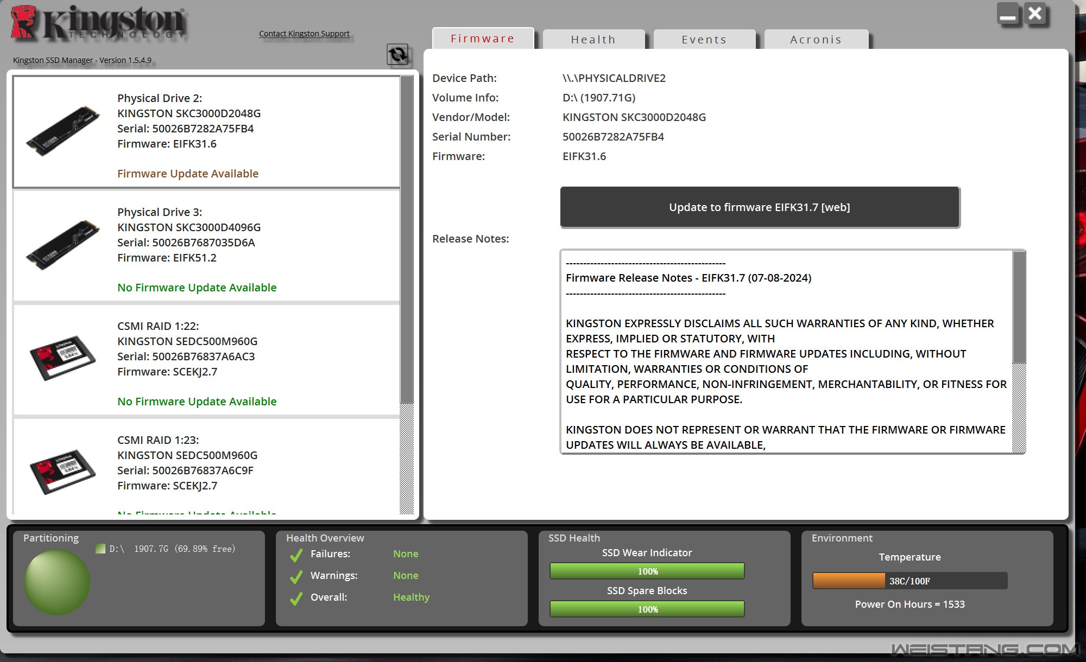The height and width of the screenshot is (662, 1086).
Task: Click the Overall health checkmark icon
Action: click(x=296, y=599)
